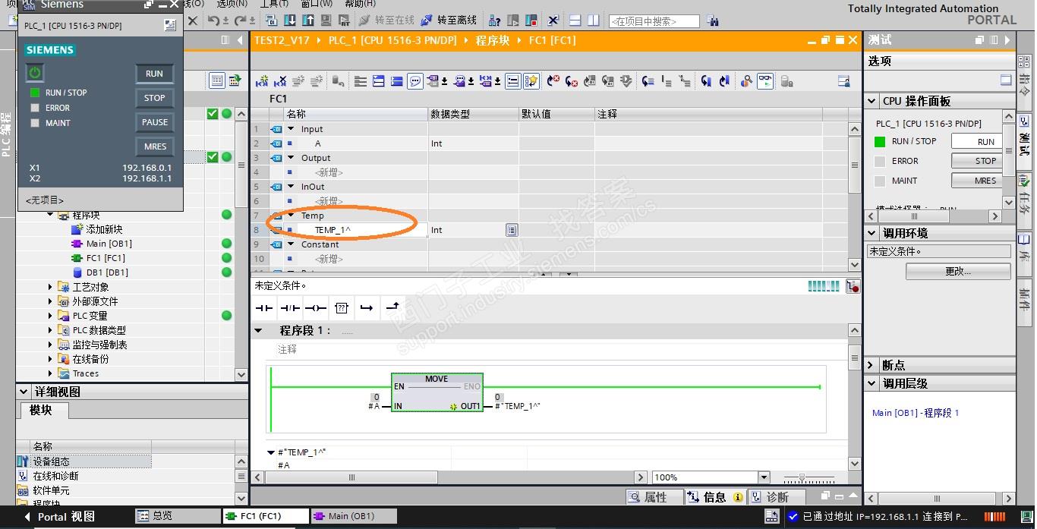The image size is (1037, 529).
Task: Open the 窗口(W) menu
Action: tap(316, 4)
